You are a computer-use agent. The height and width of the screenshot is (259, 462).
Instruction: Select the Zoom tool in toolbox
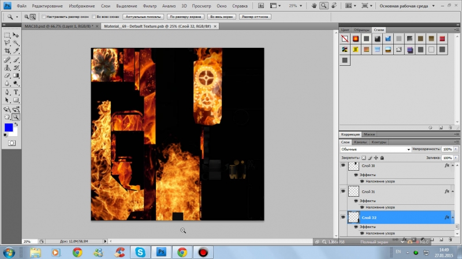[16, 117]
